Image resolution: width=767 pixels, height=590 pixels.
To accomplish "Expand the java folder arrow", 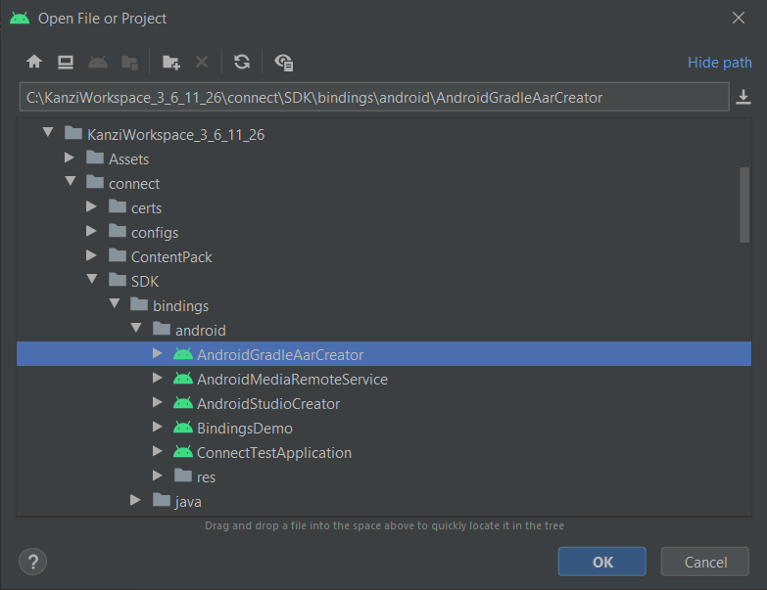I will (136, 501).
